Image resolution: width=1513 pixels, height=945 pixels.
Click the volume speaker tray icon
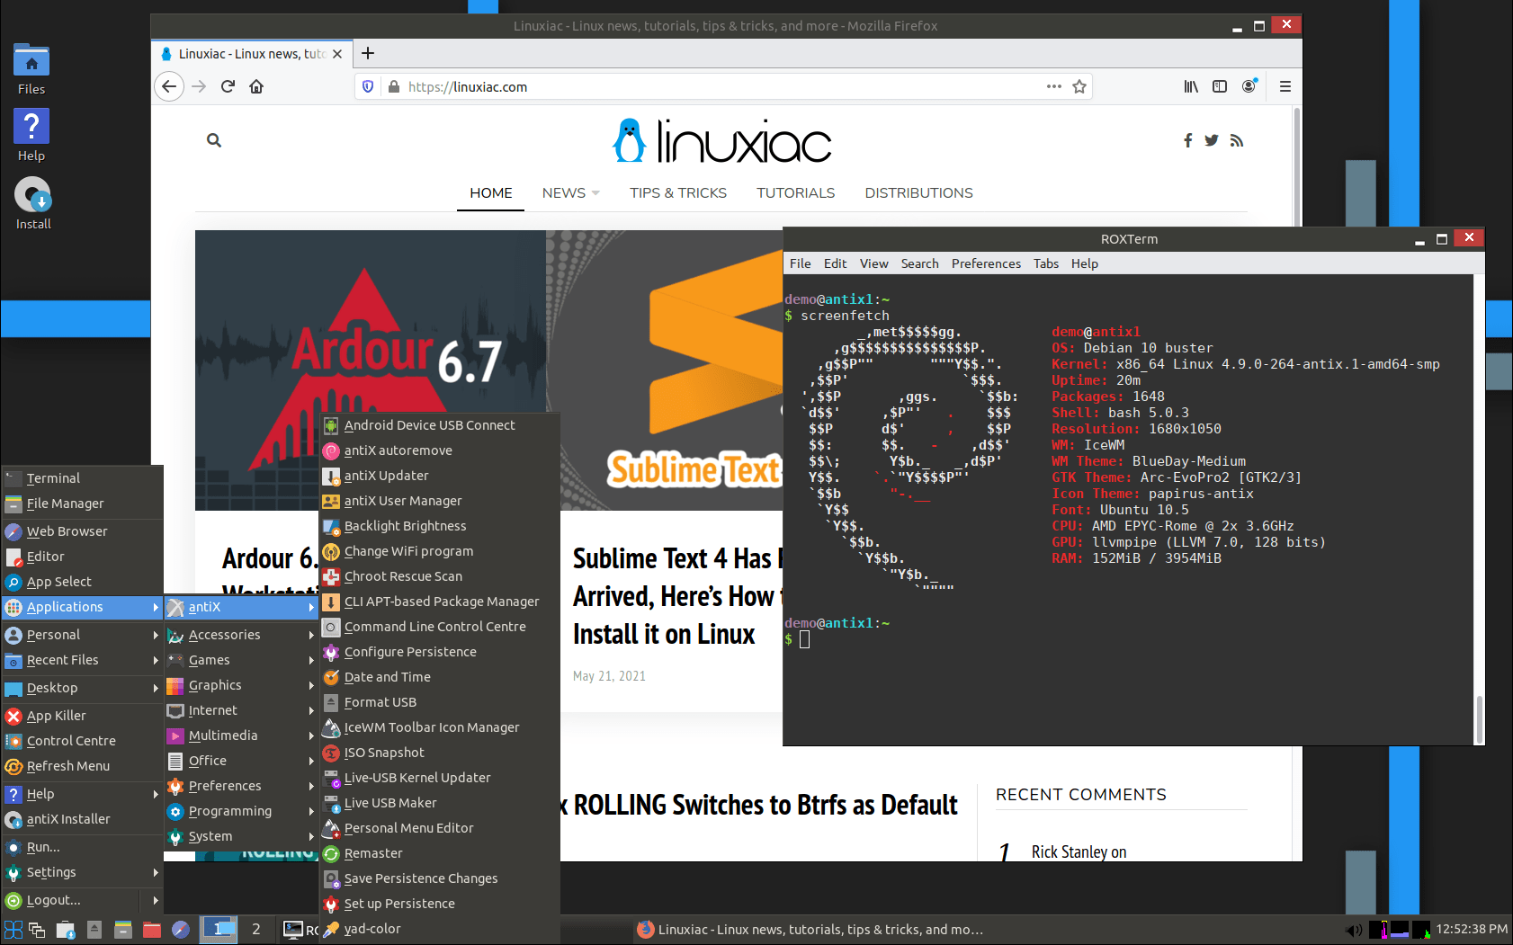[1353, 930]
